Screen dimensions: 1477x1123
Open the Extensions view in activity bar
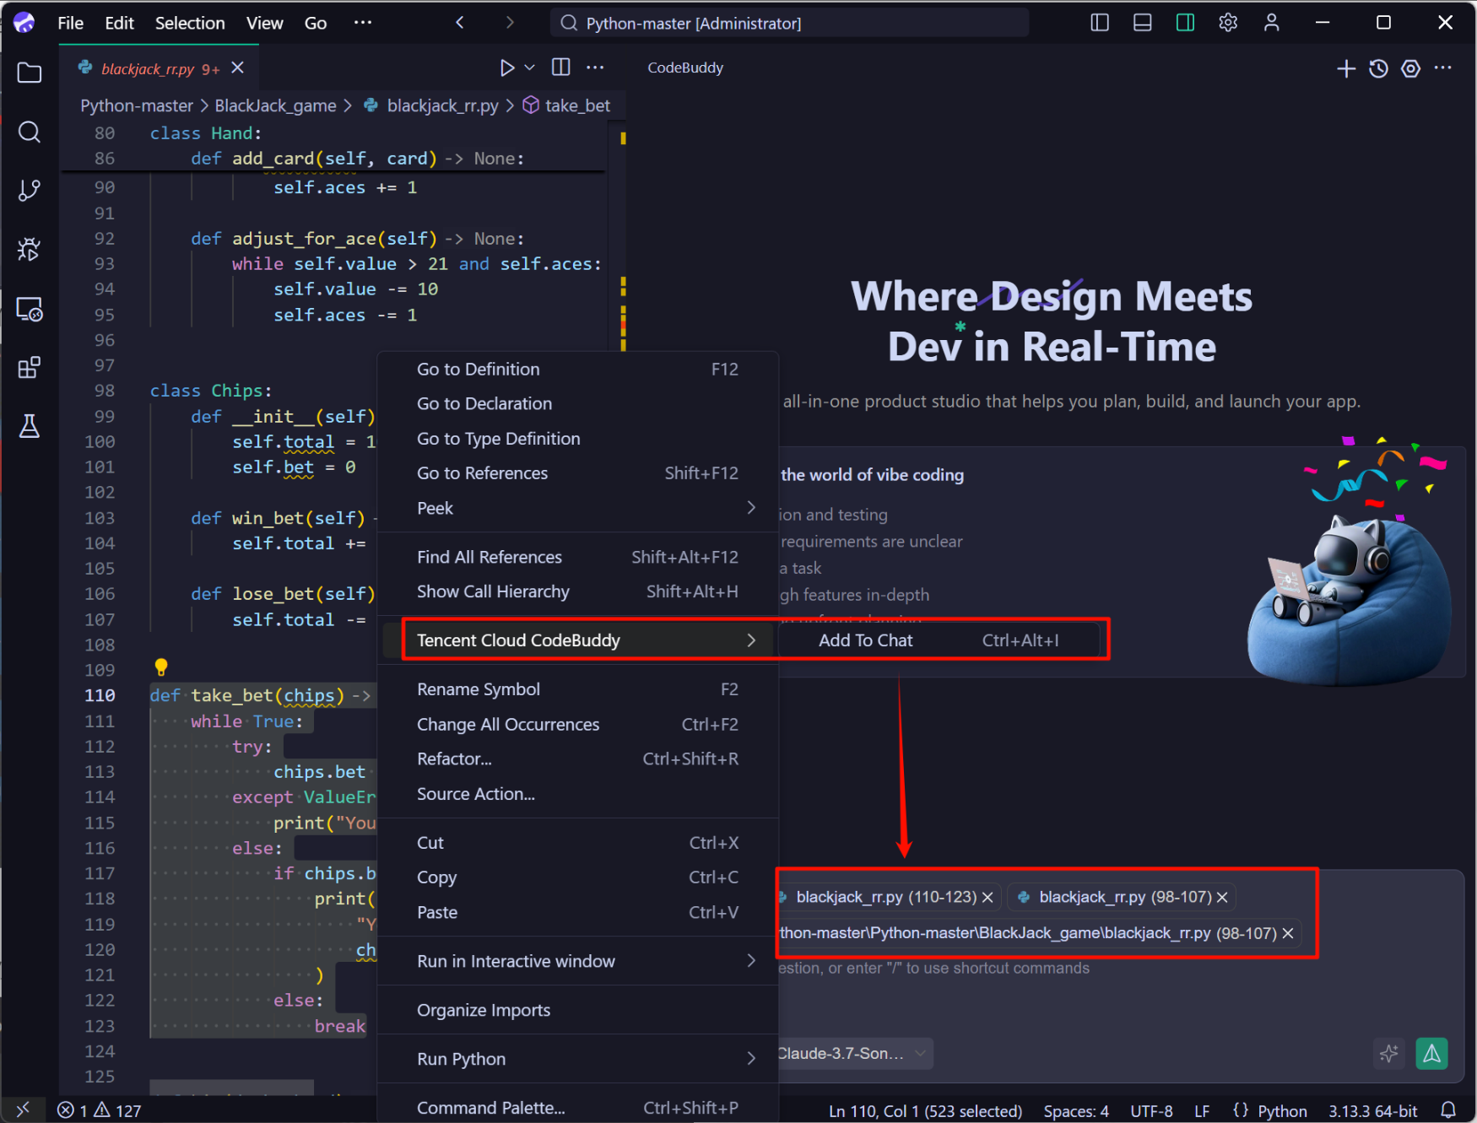tap(30, 368)
